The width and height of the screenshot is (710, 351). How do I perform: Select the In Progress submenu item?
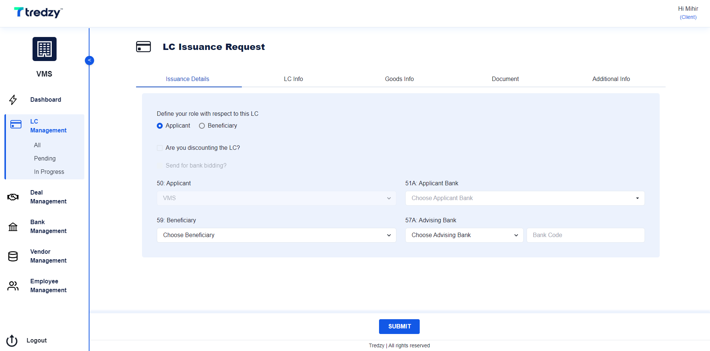pyautogui.click(x=49, y=172)
